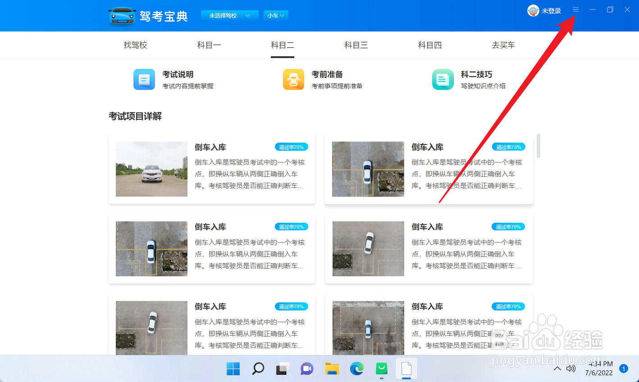The image size is (639, 382).
Task: Switch to the 科目一 tab
Action: click(x=209, y=45)
